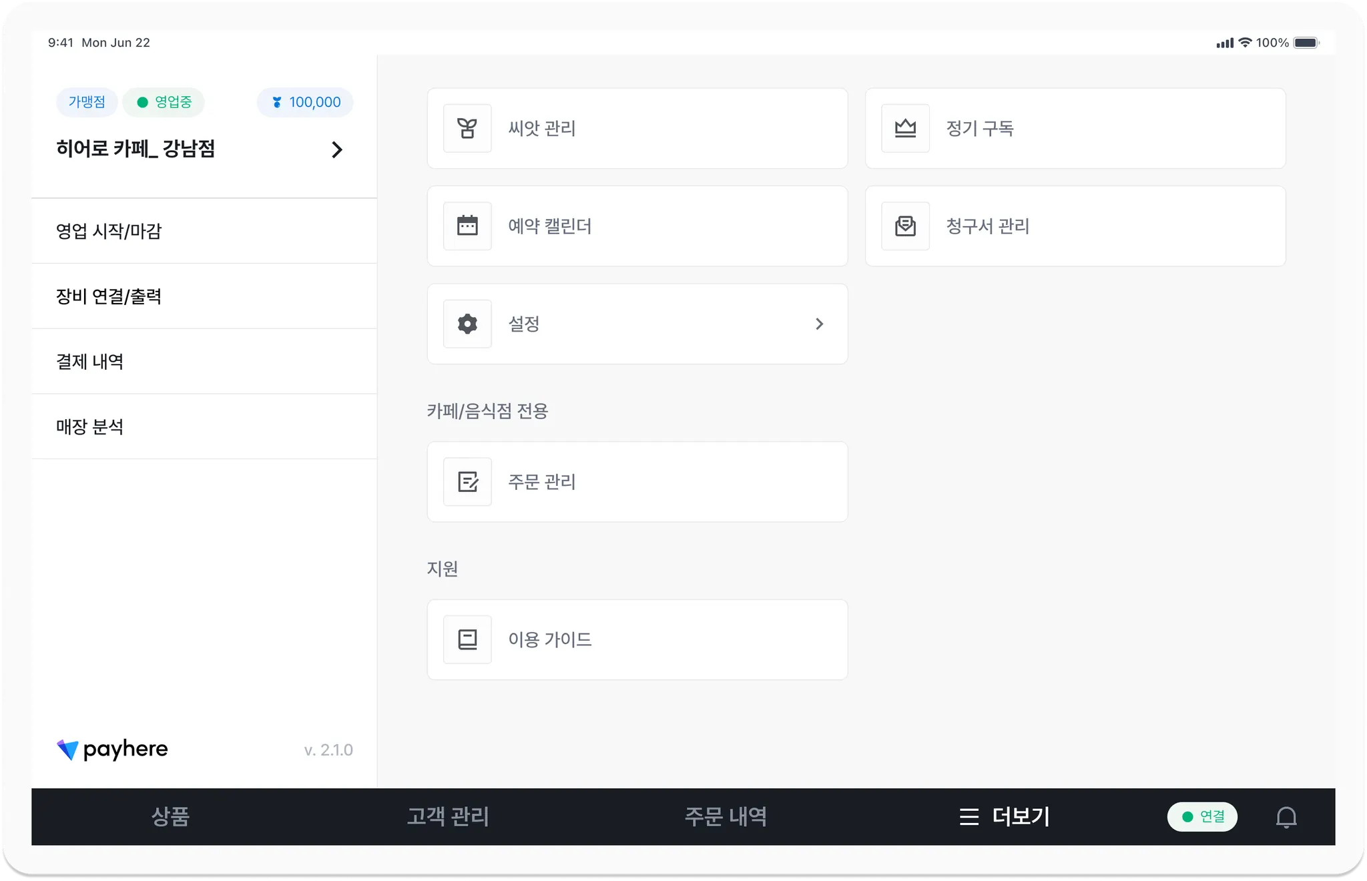Expand store details with chevron beside 강남점

coord(337,150)
